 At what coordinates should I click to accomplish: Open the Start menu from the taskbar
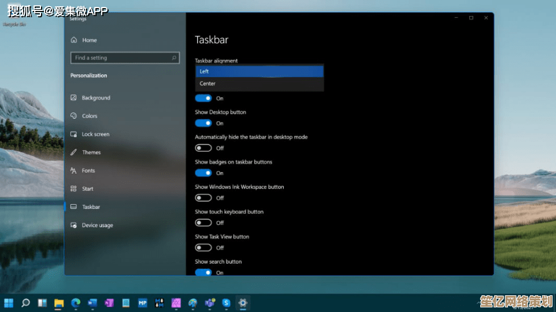[x=9, y=302]
